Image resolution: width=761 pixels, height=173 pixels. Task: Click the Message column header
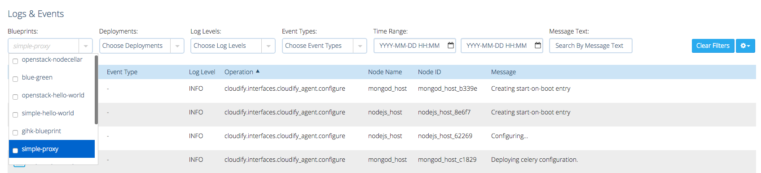tap(503, 72)
